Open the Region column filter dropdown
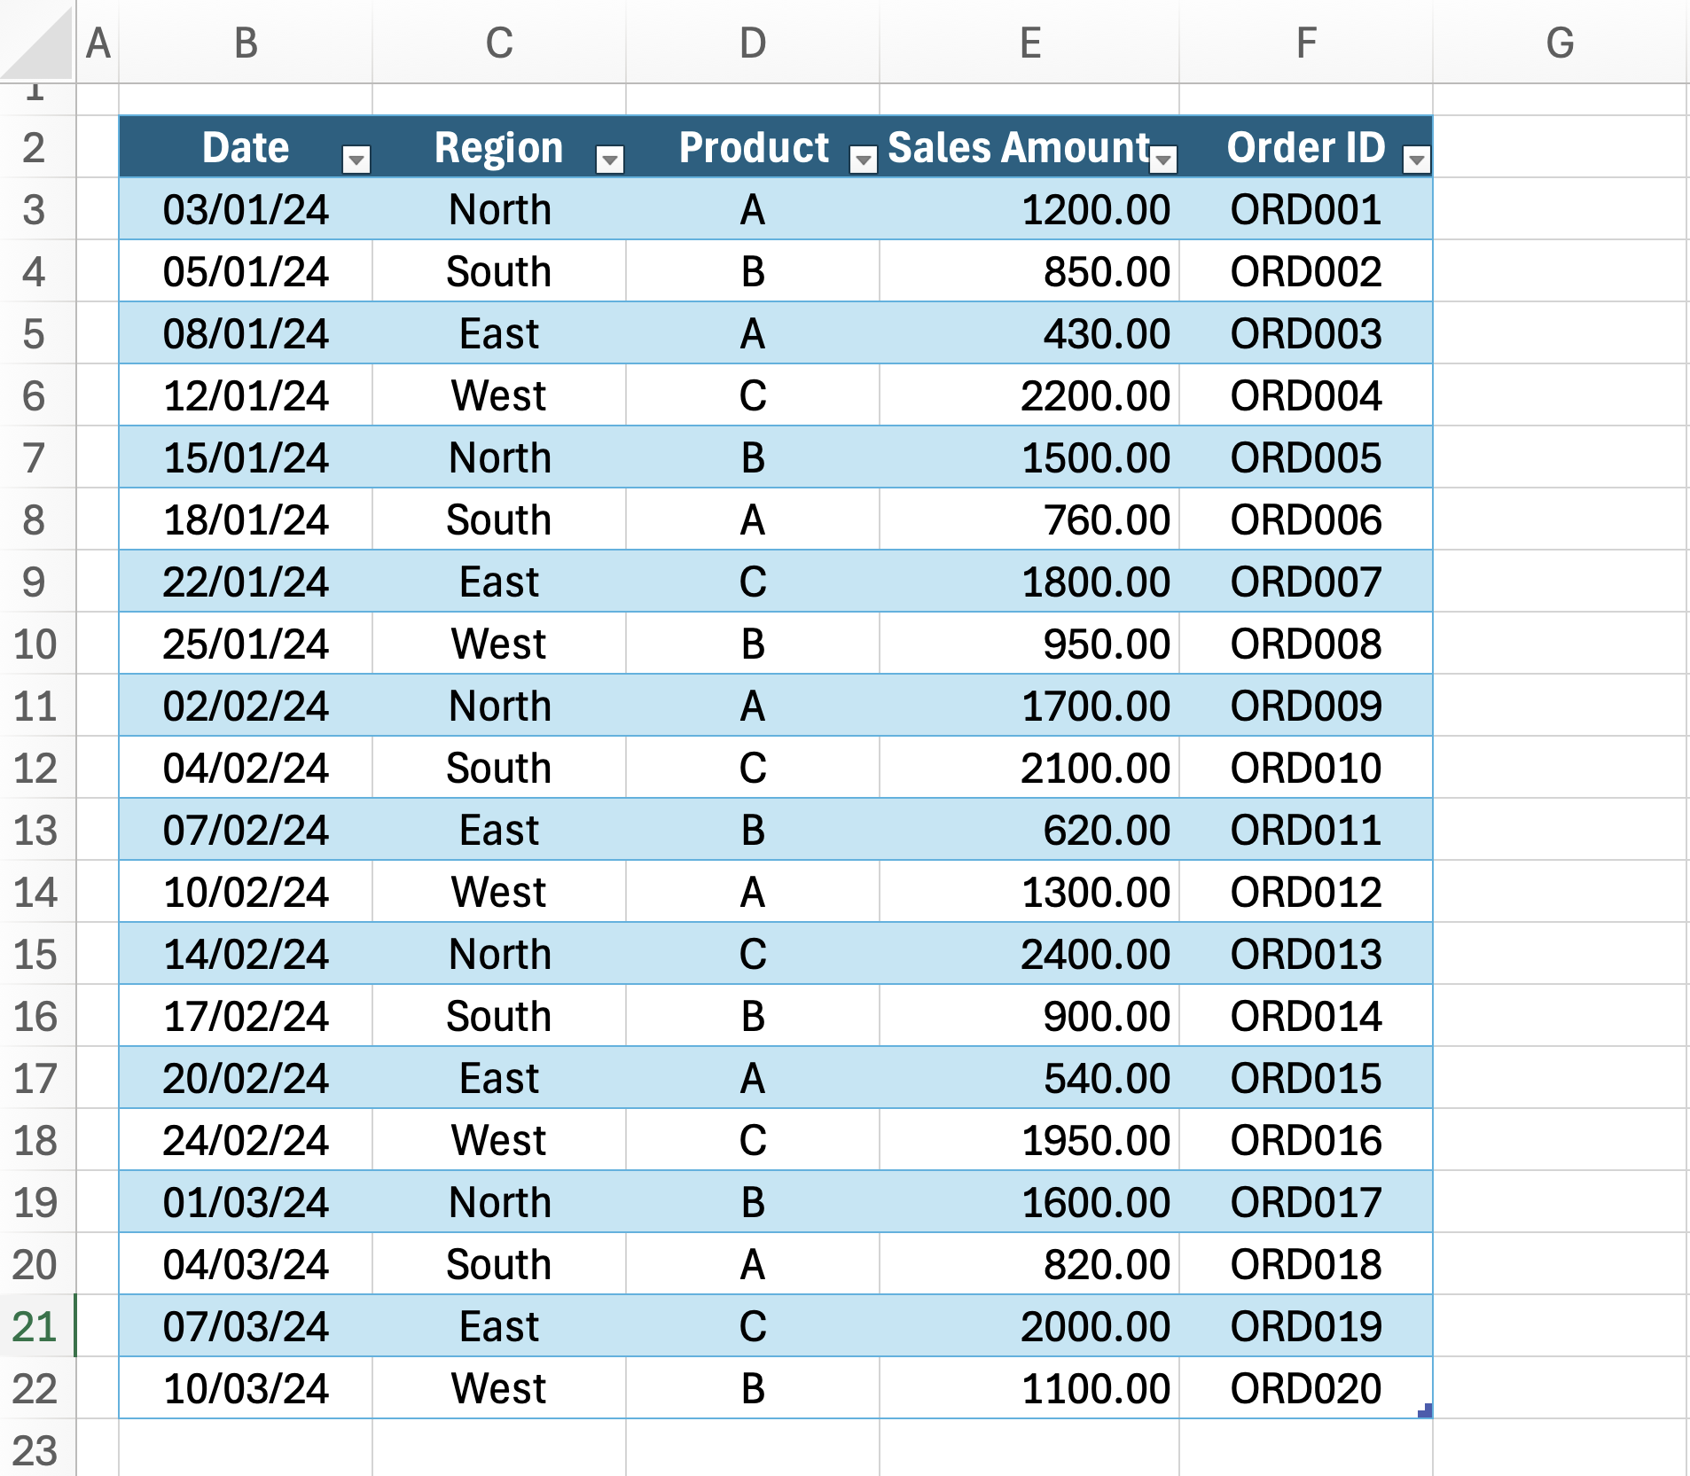 pyautogui.click(x=610, y=160)
